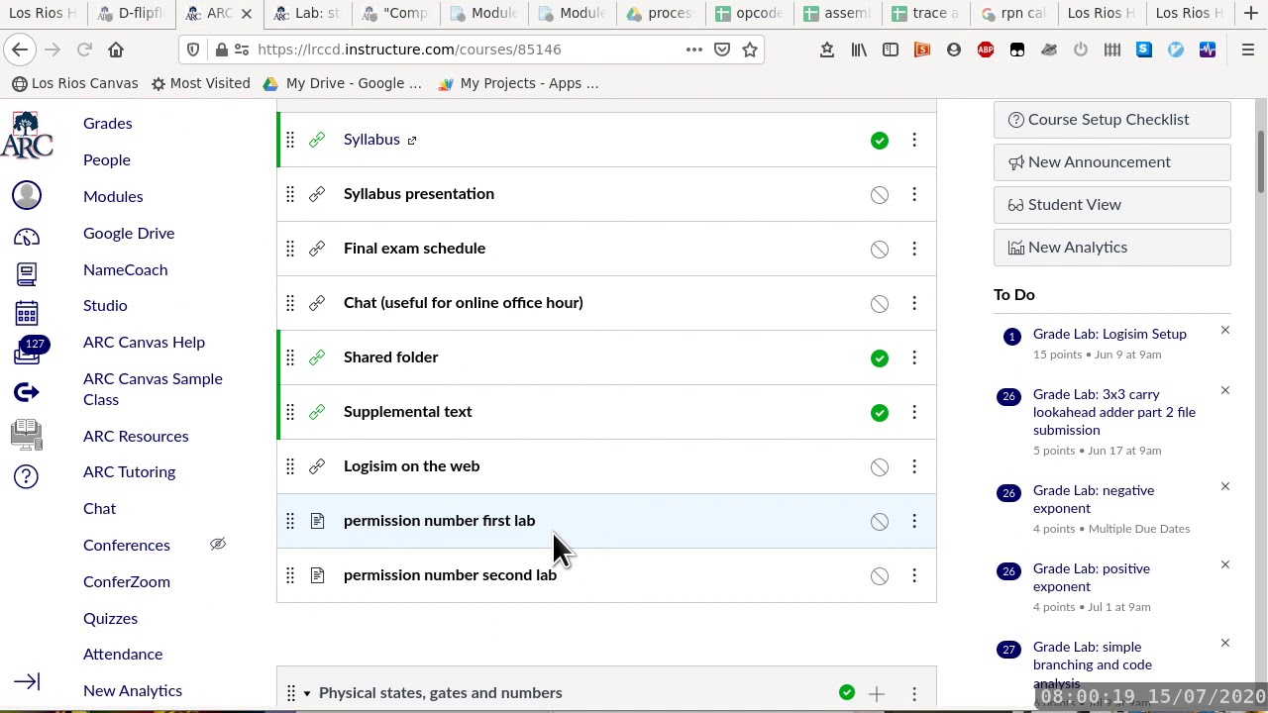Open the Modules course navigation link
Image resolution: width=1268 pixels, height=713 pixels.
click(113, 196)
